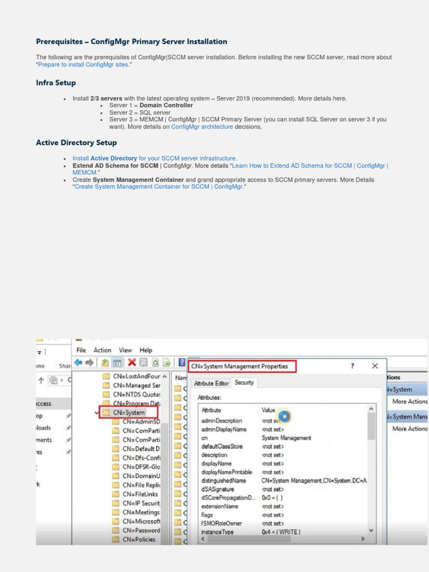Click the refresh toolbar icon
429x572 pixels.
pyautogui.click(x=155, y=363)
